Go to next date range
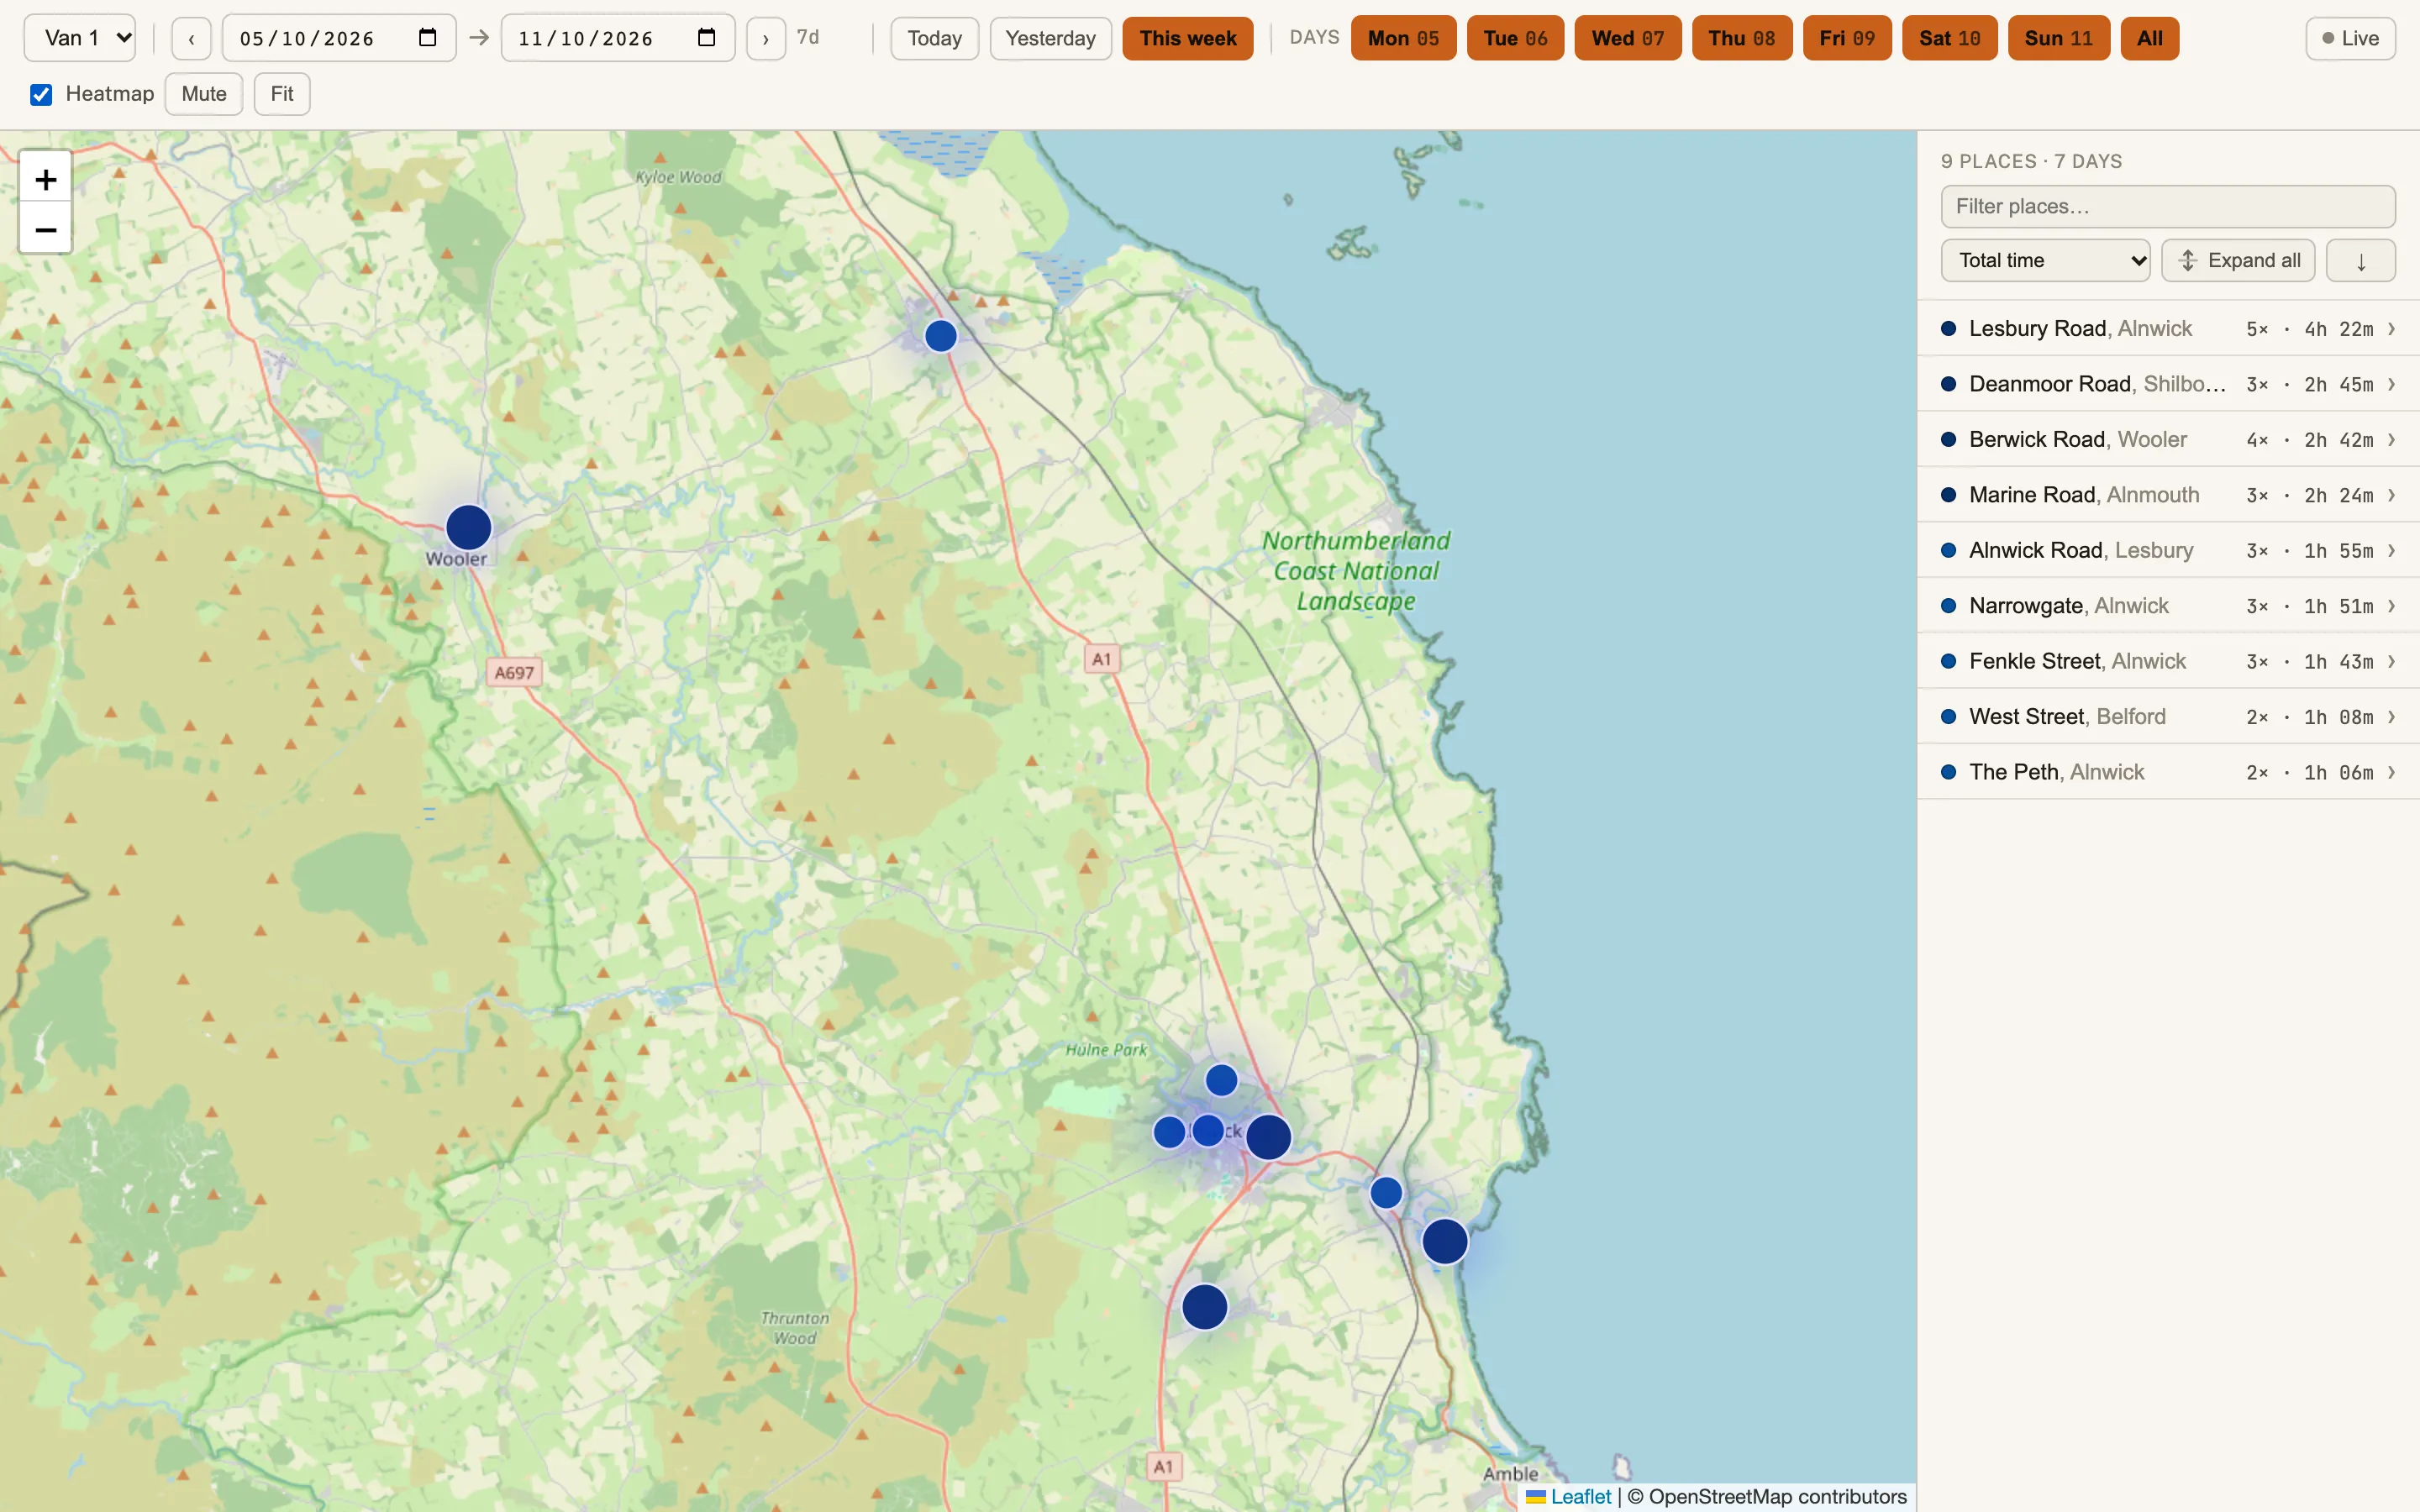2420x1512 pixels. point(766,39)
